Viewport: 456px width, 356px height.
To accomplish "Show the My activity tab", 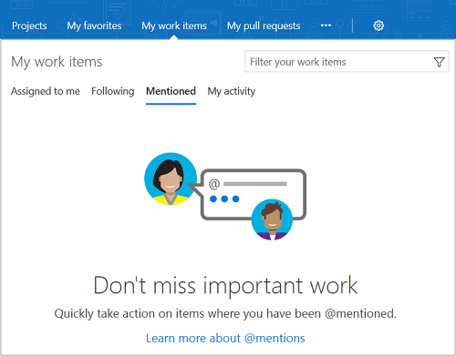I will click(232, 91).
